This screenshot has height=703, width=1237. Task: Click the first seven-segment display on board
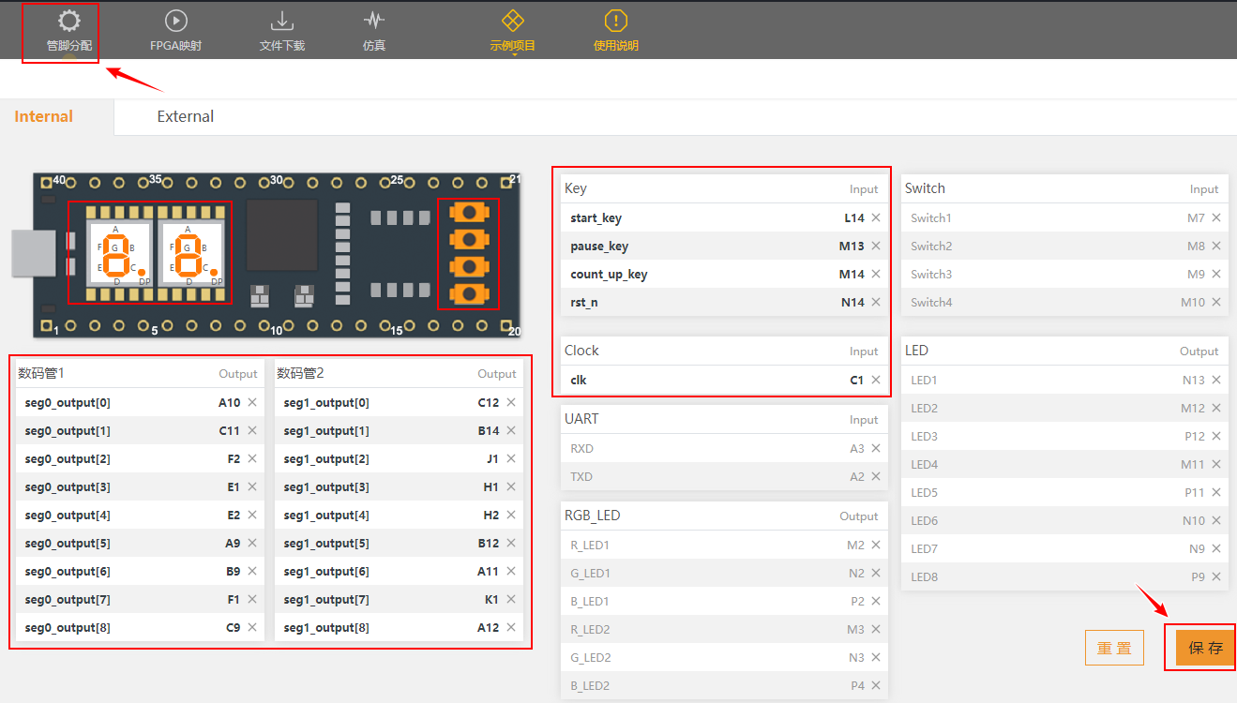pos(115,253)
